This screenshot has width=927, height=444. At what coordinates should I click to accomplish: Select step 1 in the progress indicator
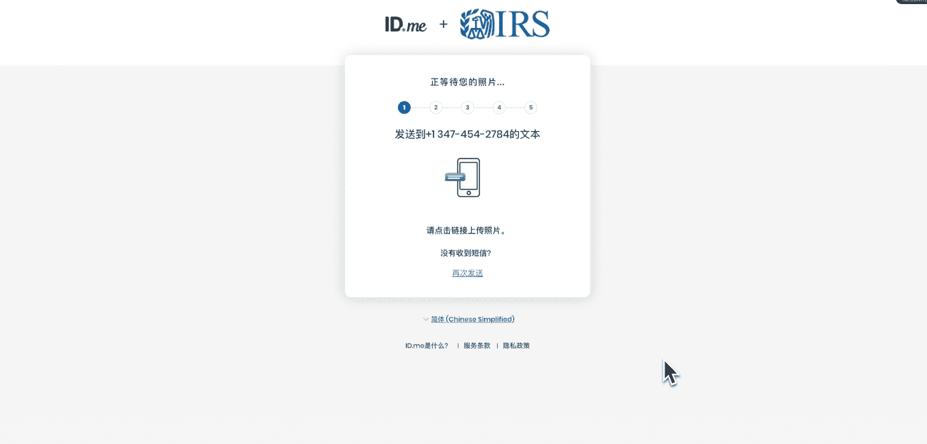[x=404, y=107]
